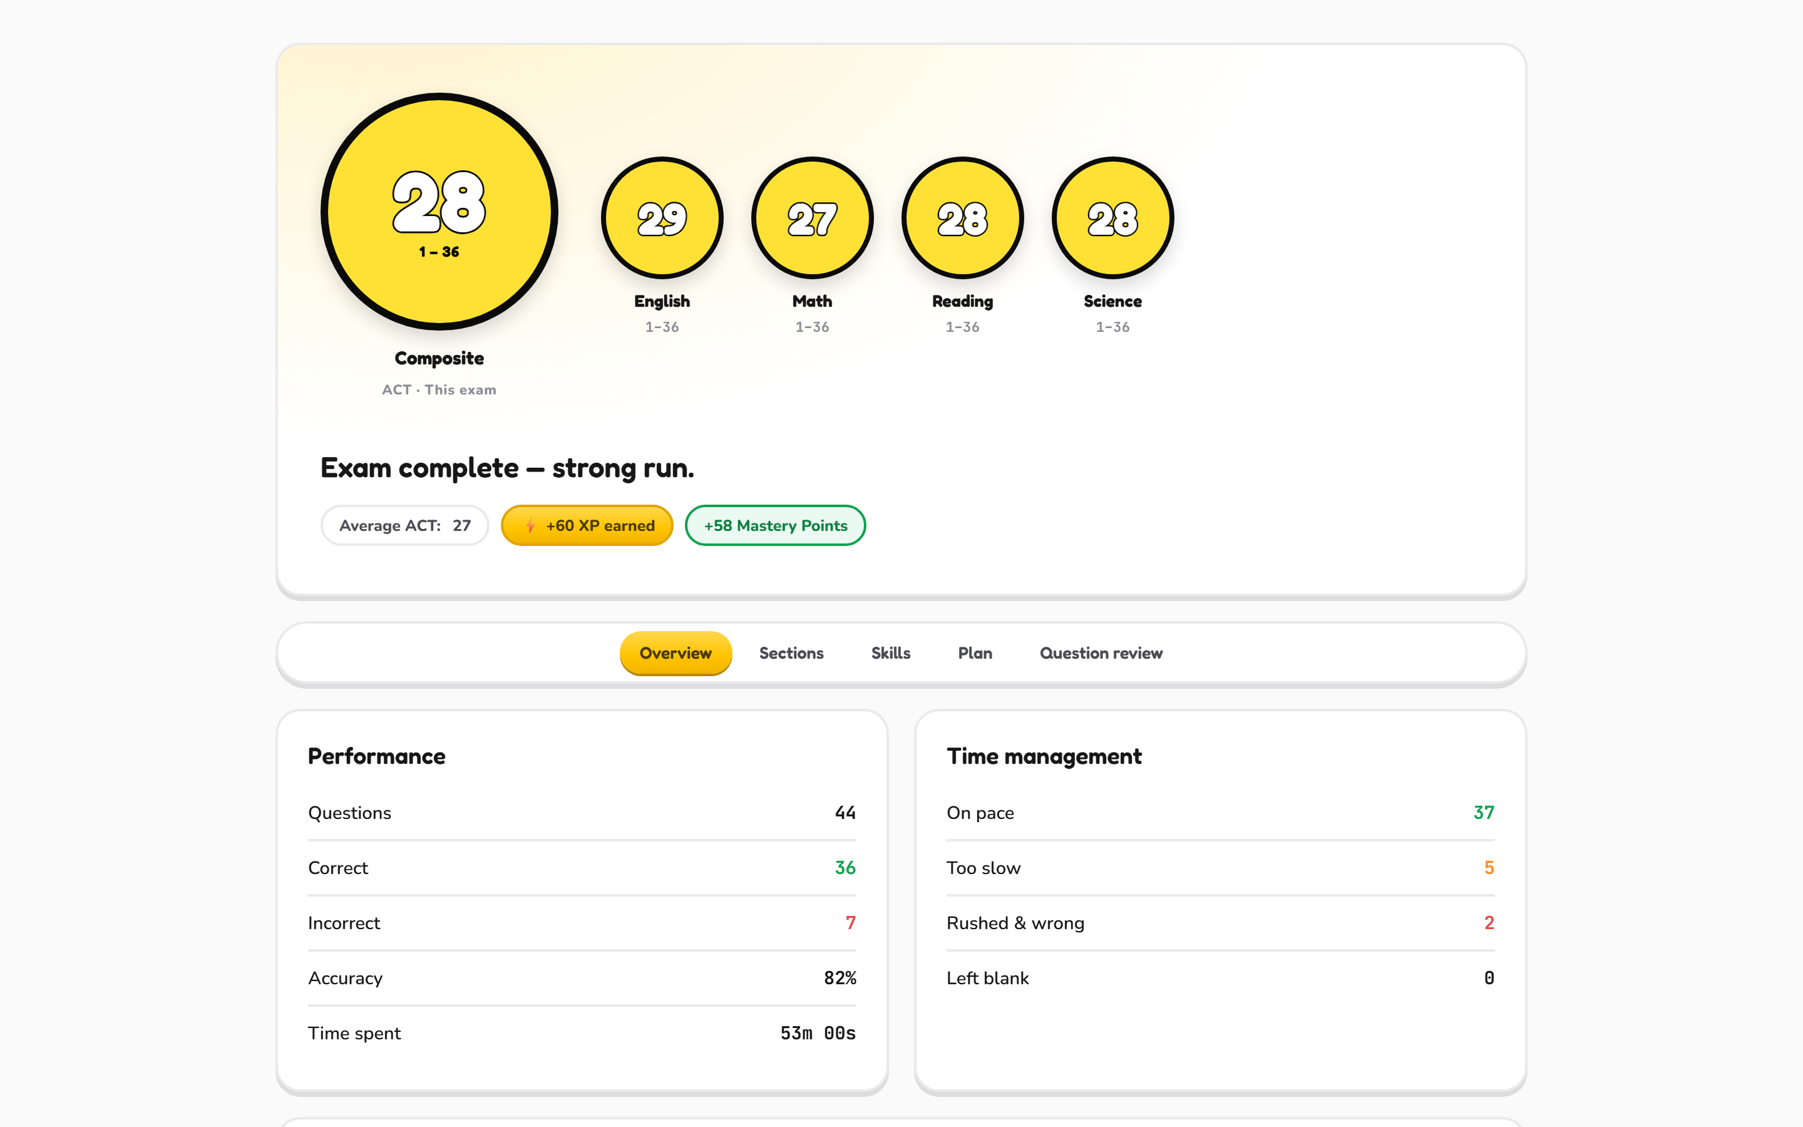Open the Sections tab
1803x1127 pixels.
pyautogui.click(x=791, y=653)
